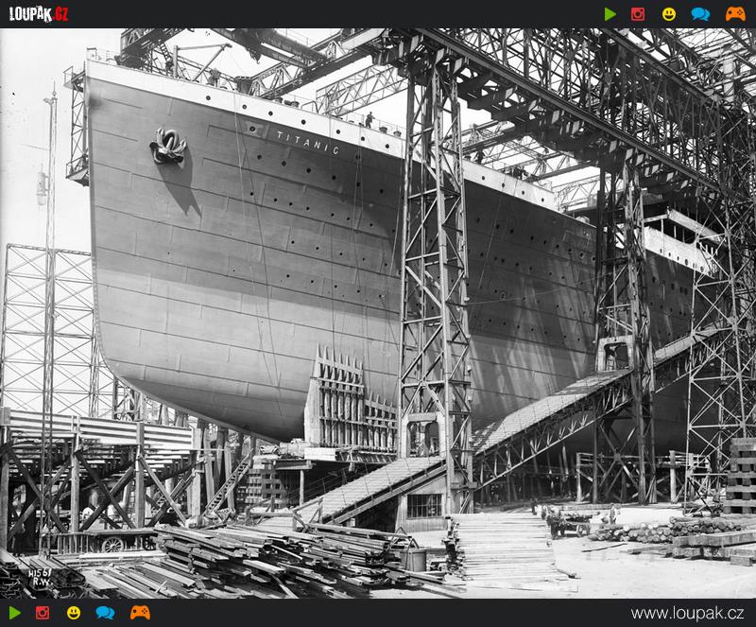This screenshot has height=627, width=756.
Task: Click the TITANIC name painted on the hull
Action: 308,143
